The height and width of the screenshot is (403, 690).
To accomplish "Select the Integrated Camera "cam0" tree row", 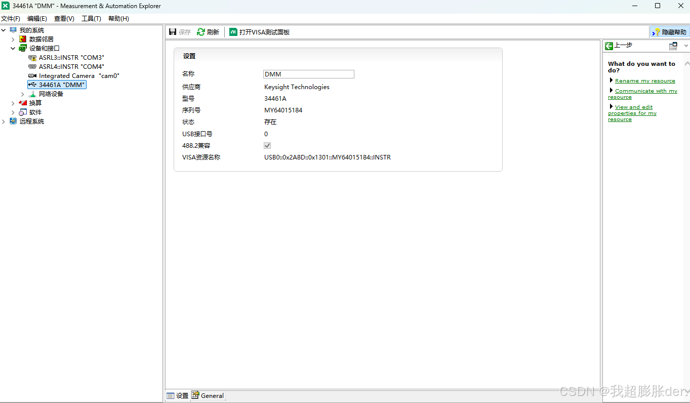I will [x=79, y=76].
